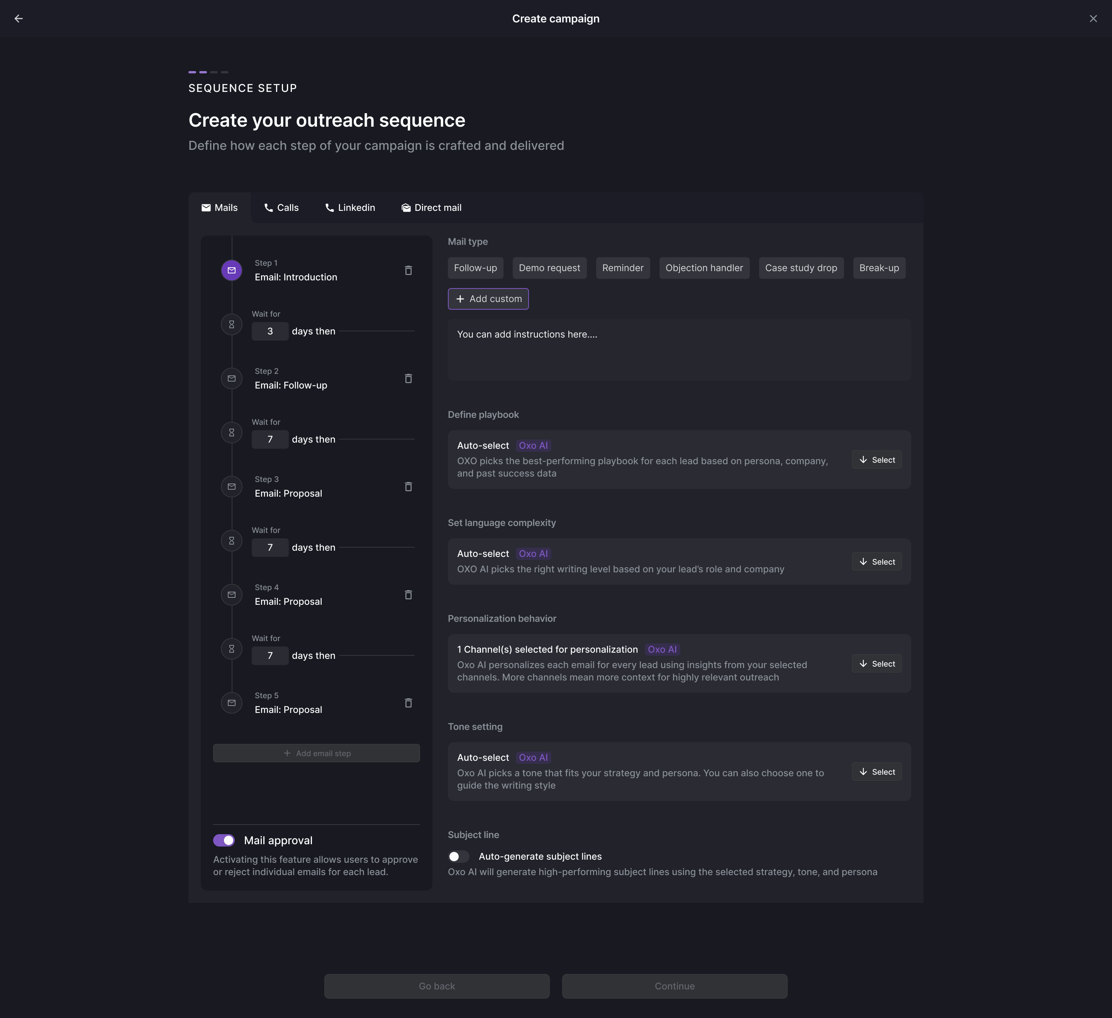Click the Add email step button
This screenshot has width=1112, height=1018.
tap(317, 753)
